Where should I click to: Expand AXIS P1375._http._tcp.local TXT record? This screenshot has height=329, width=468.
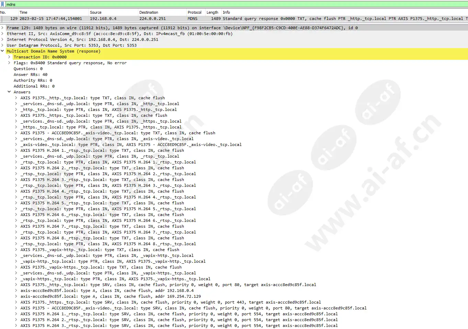click(16, 98)
